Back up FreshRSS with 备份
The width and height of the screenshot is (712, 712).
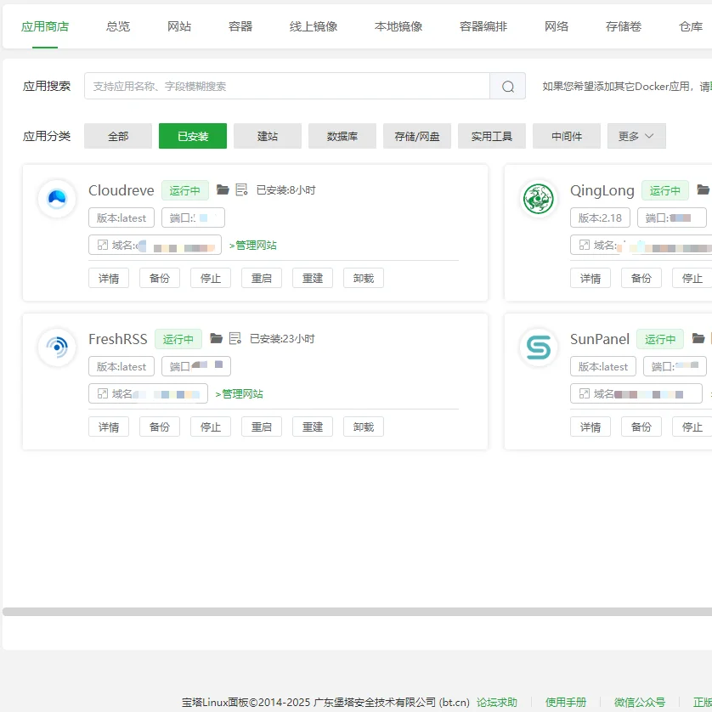pyautogui.click(x=160, y=427)
